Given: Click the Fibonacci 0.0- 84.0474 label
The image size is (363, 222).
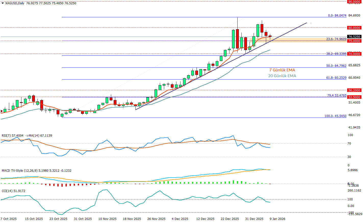Looking at the screenshot, I should [x=337, y=15].
